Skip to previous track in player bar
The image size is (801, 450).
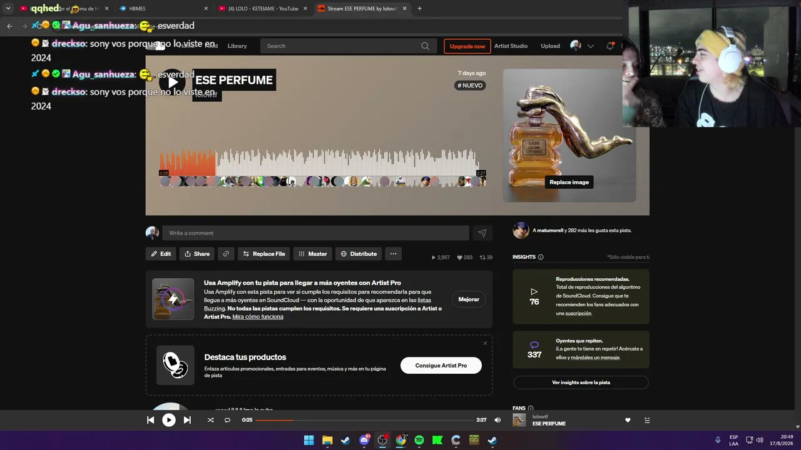pyautogui.click(x=150, y=420)
